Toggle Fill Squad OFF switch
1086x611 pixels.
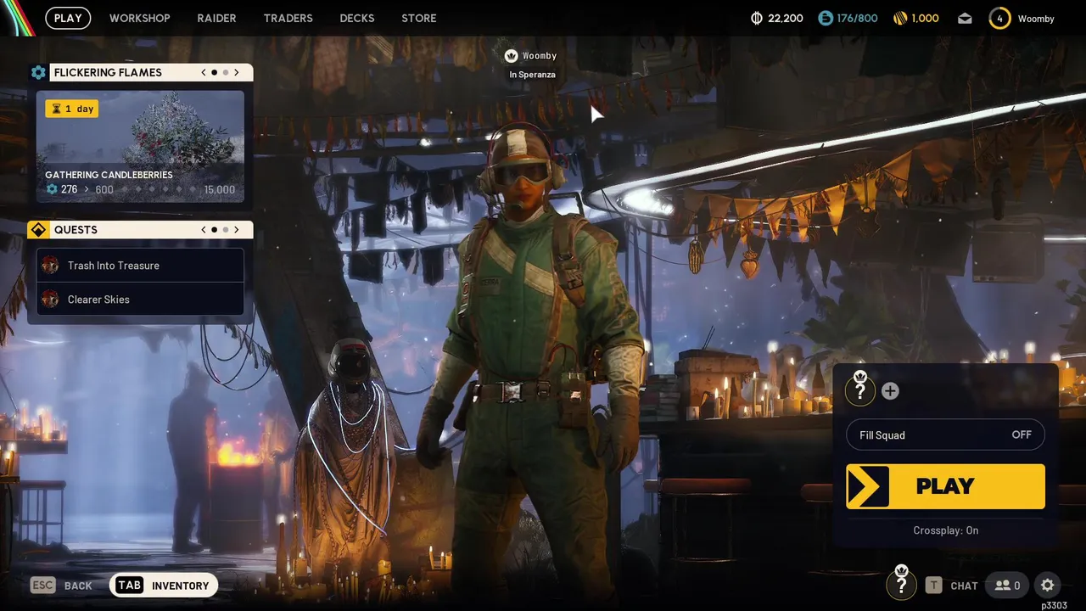tap(945, 434)
